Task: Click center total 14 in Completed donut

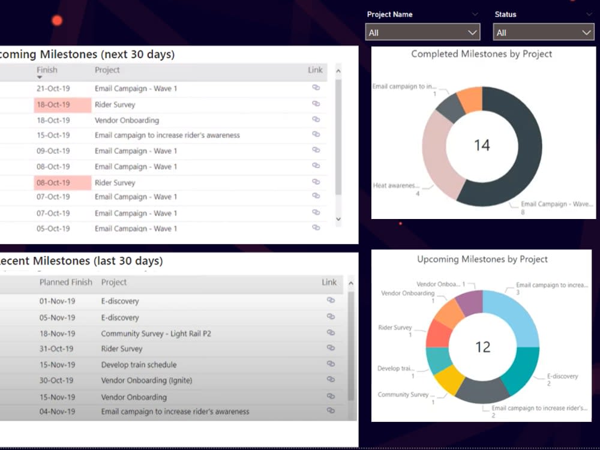Action: (x=482, y=145)
